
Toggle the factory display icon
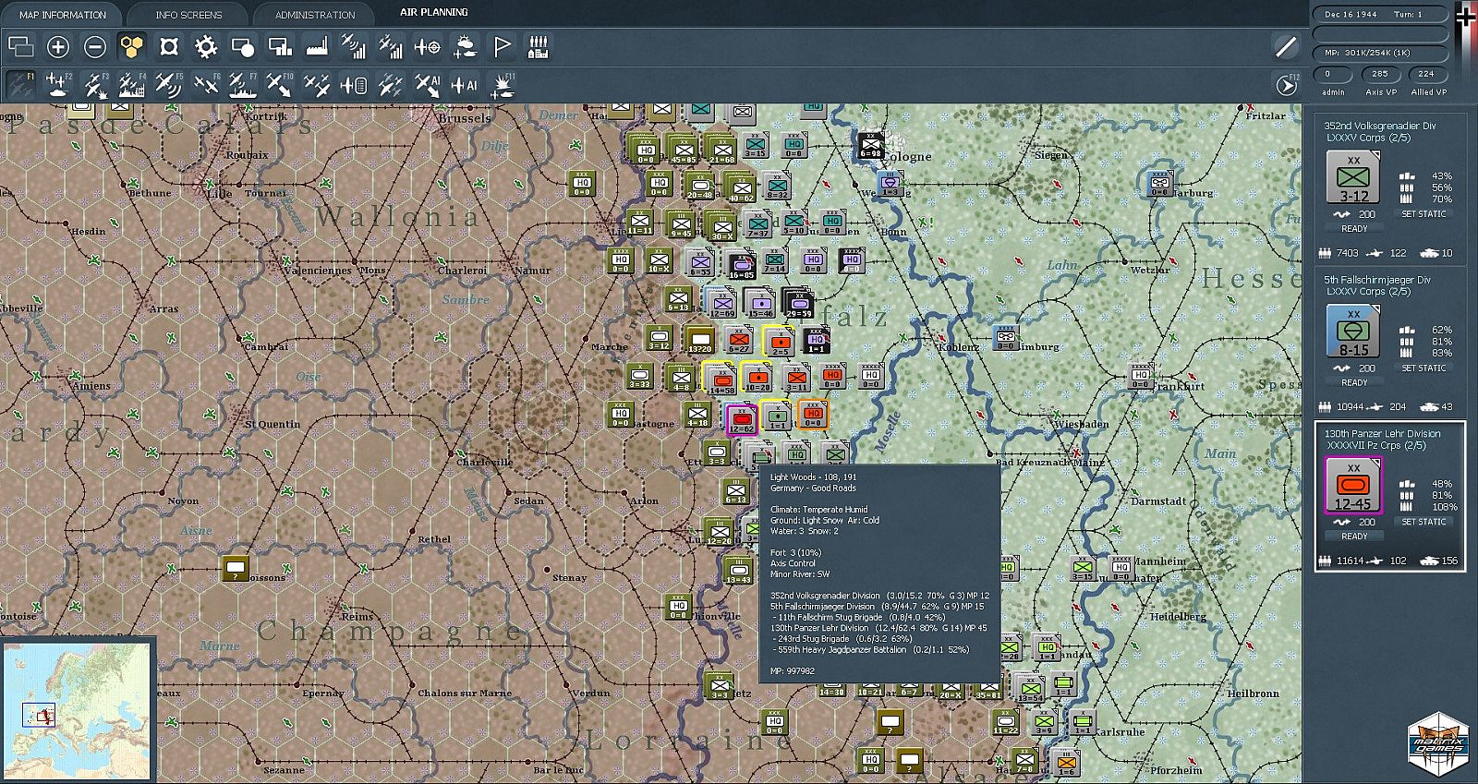317,46
